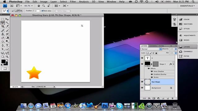Open the Lasso tool preset picker arrow
198x111 pixels.
(7, 11)
